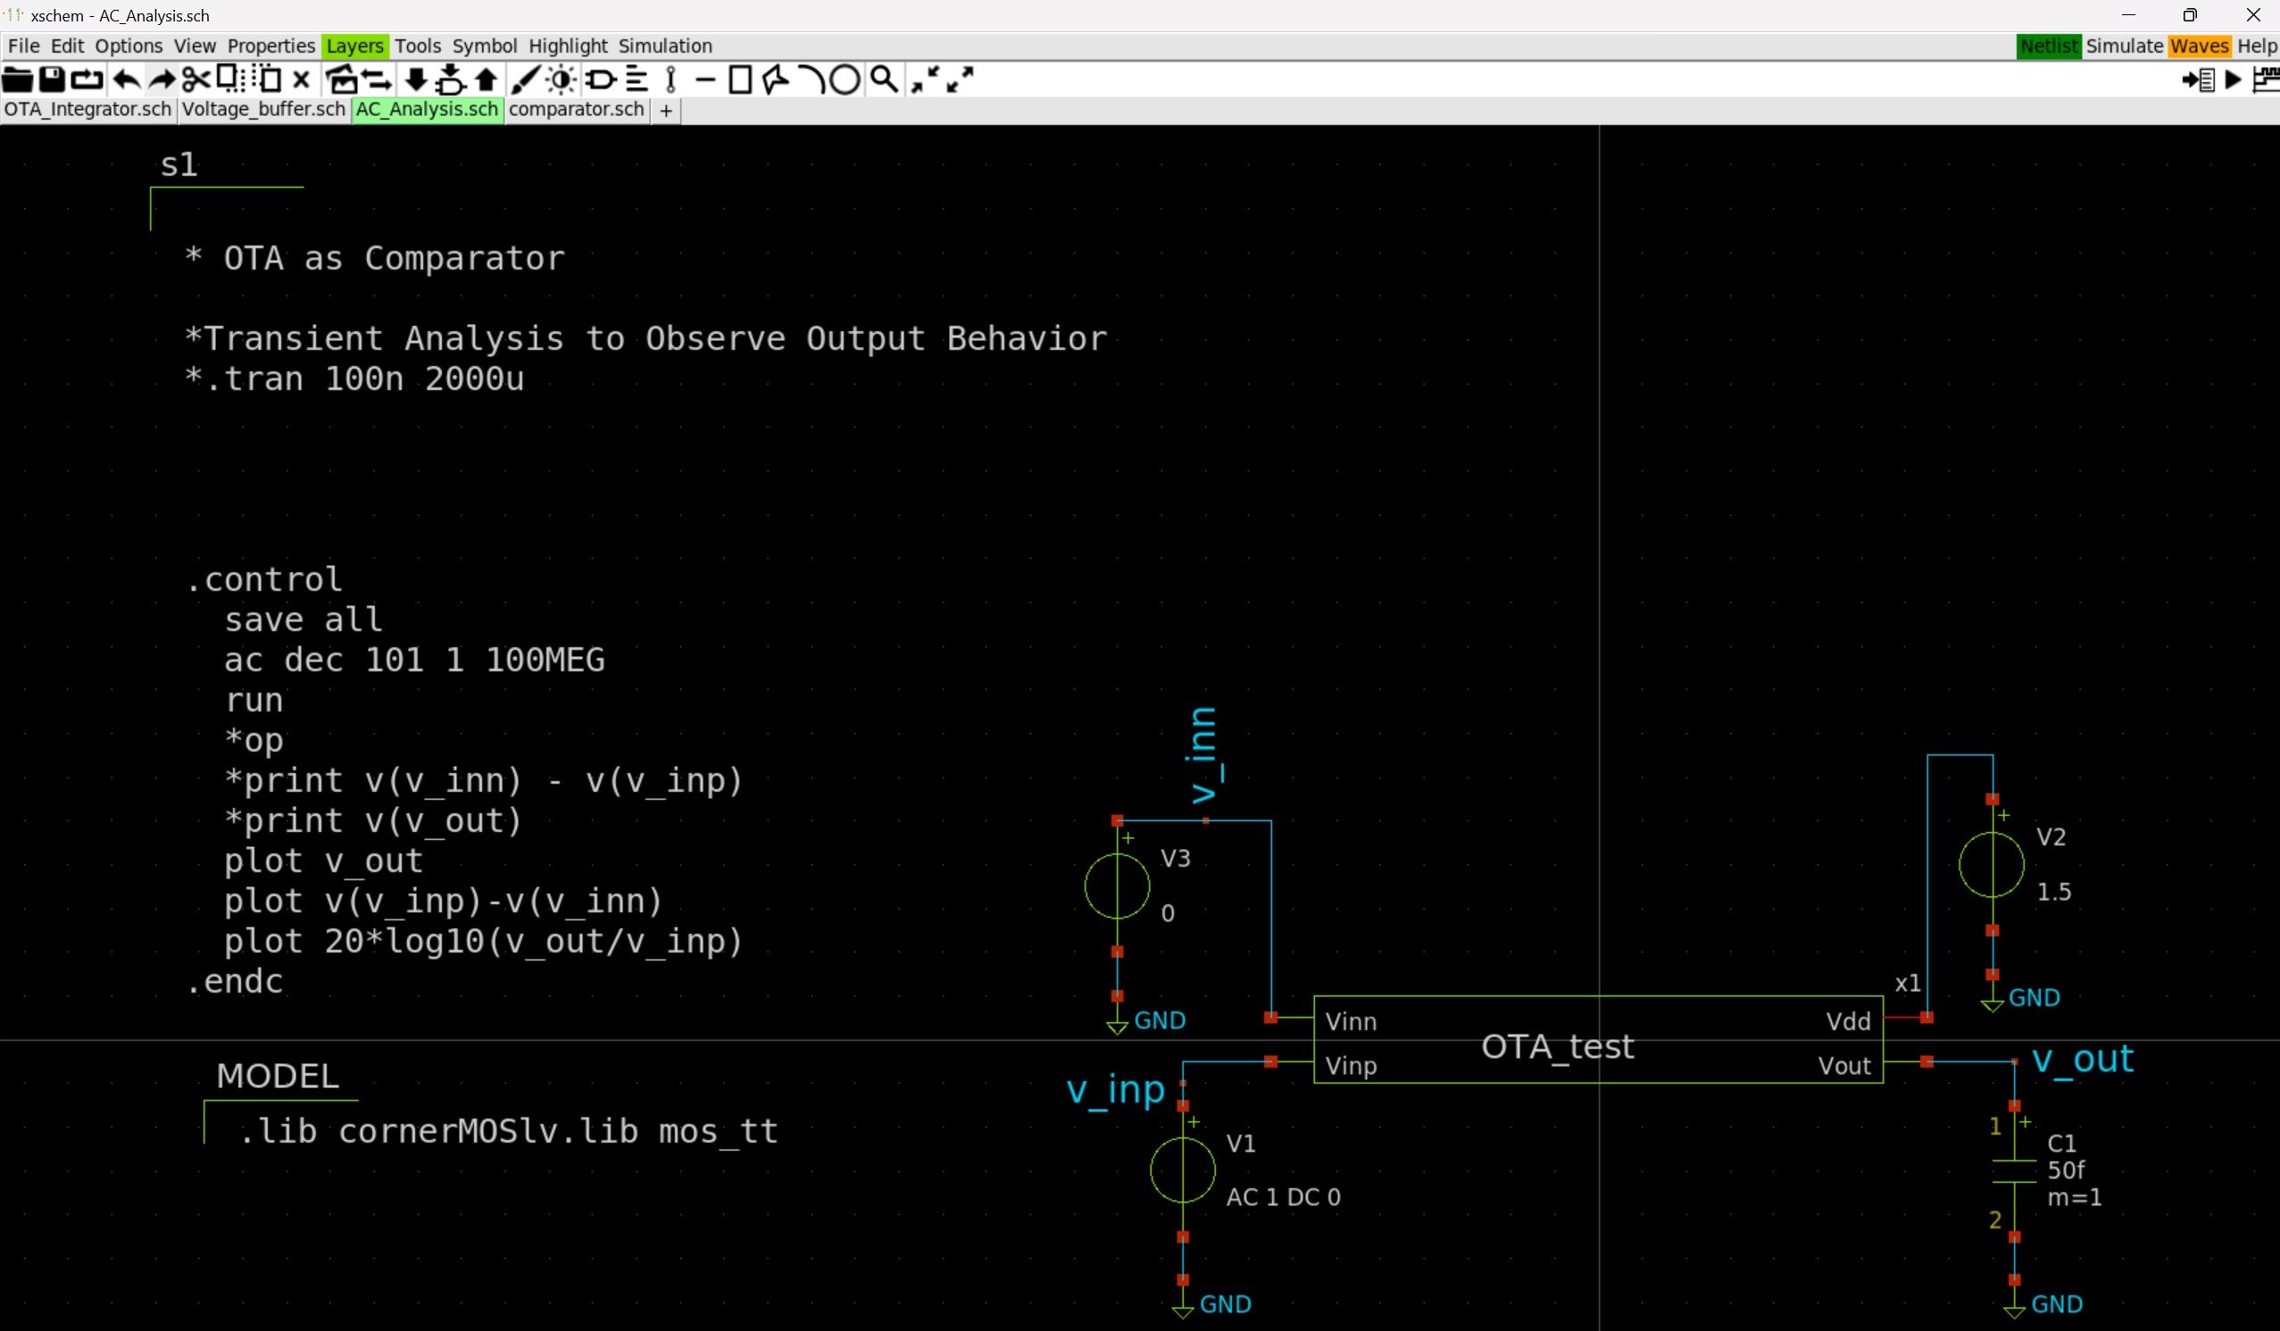The image size is (2280, 1331).
Task: Open the Simulation menu
Action: coord(665,46)
